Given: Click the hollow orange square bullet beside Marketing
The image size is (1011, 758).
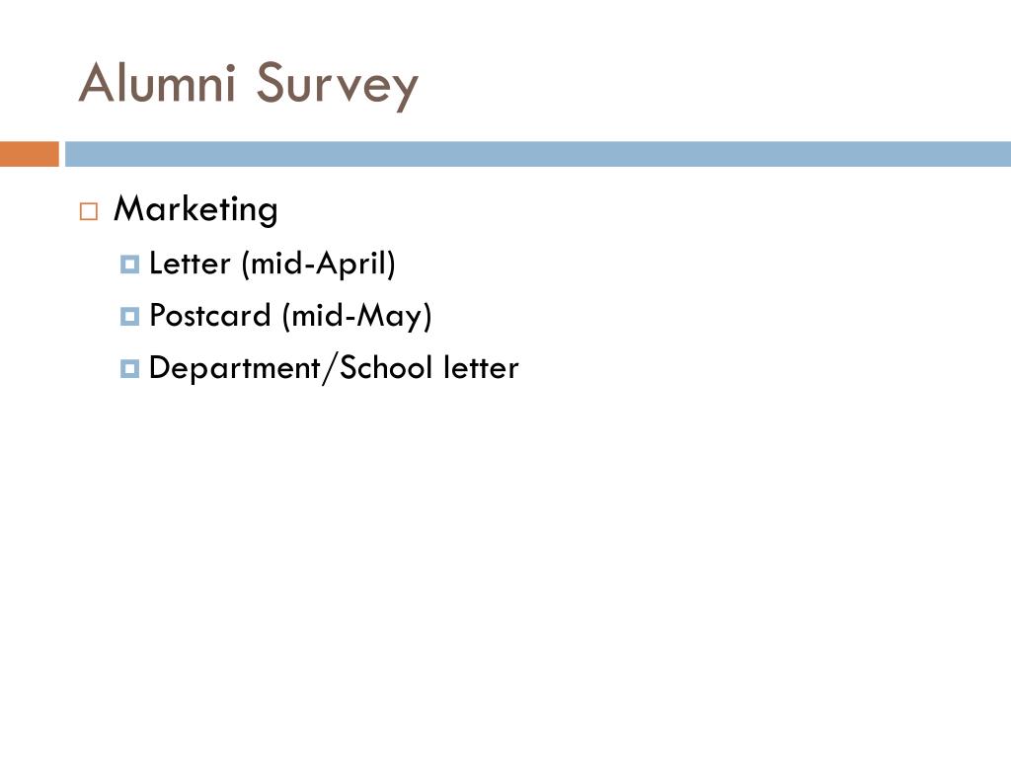Looking at the screenshot, I should (89, 211).
